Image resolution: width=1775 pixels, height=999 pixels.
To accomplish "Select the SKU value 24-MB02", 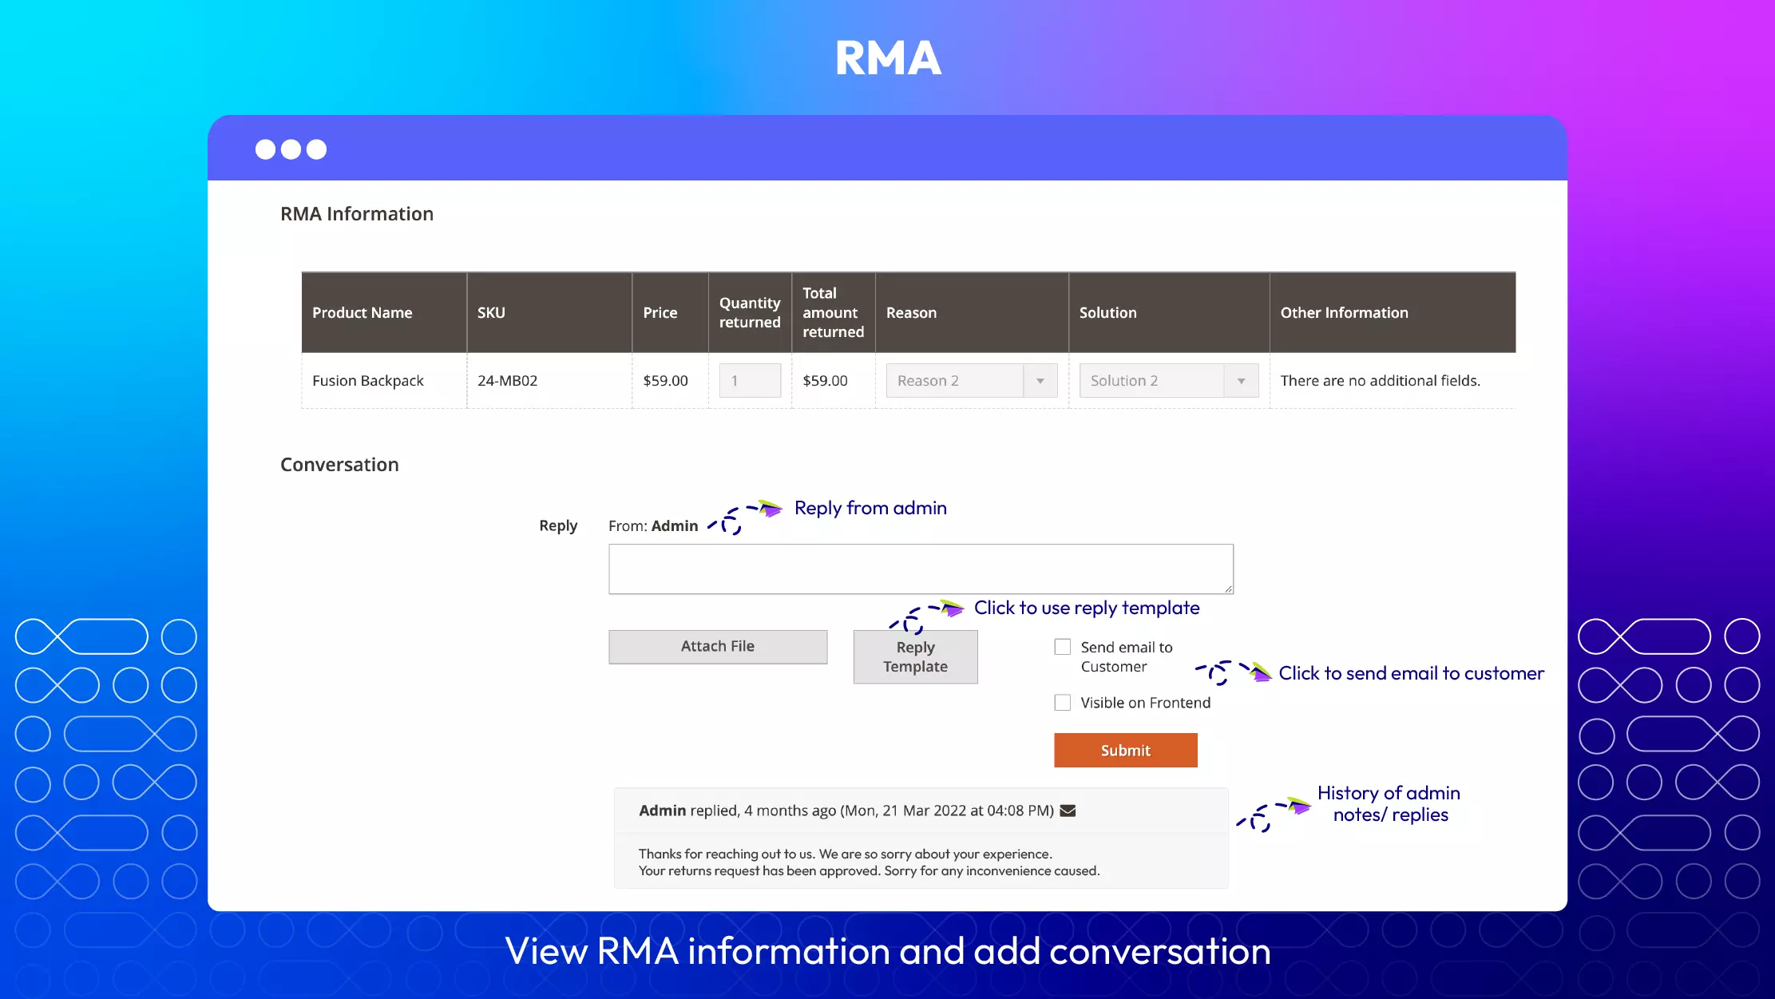I will [507, 381].
